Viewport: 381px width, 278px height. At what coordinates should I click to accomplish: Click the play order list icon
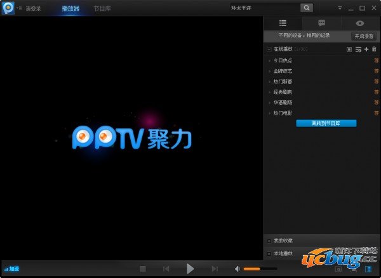(358, 50)
